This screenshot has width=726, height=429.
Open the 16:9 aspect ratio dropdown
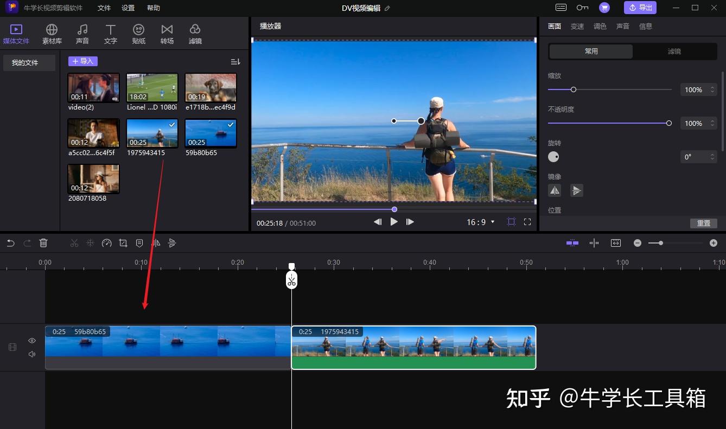(x=481, y=222)
